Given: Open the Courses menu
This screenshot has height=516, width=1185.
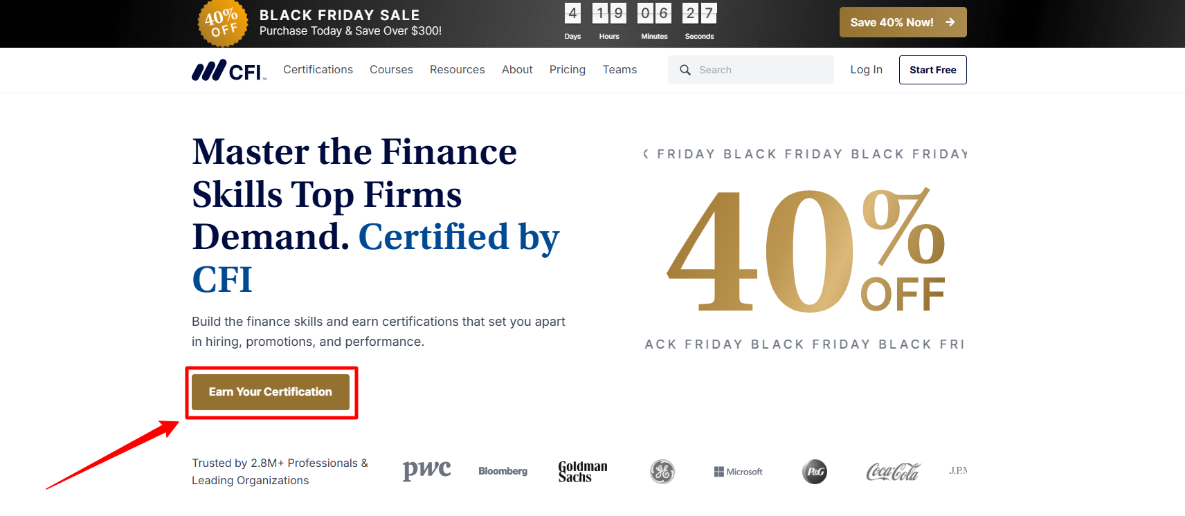Looking at the screenshot, I should click(391, 70).
